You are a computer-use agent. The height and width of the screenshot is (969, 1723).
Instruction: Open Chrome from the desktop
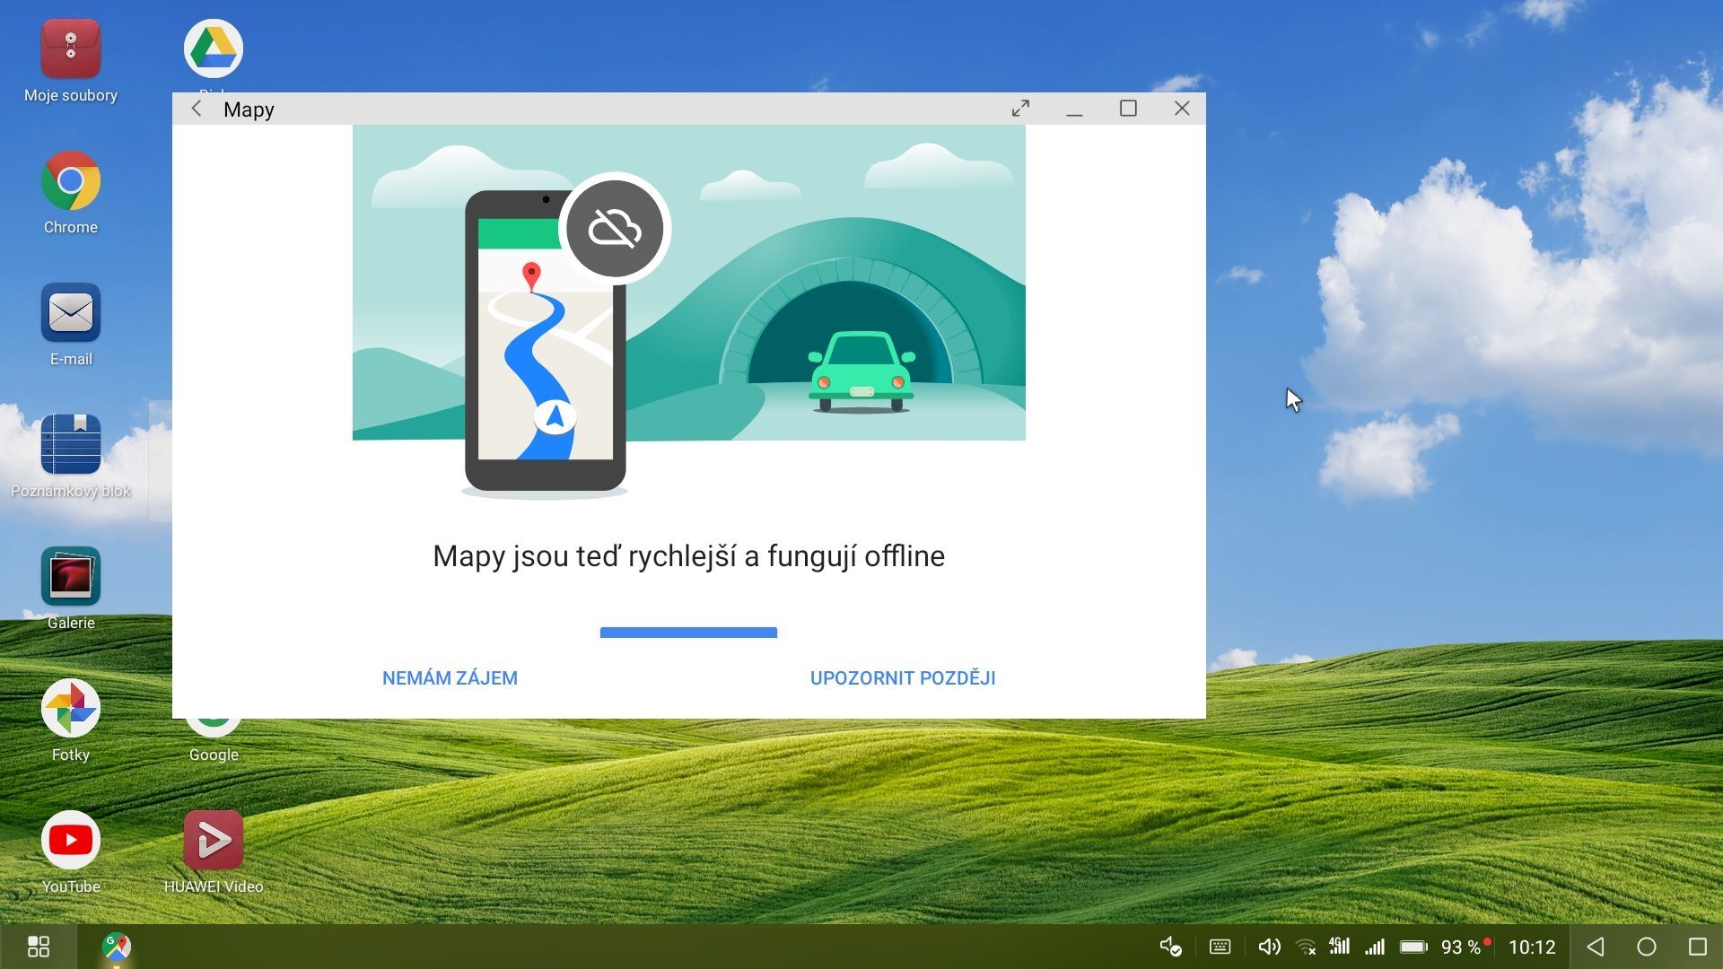click(70, 182)
